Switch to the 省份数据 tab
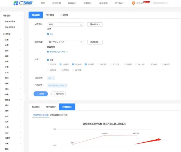This screenshot has height=152, width=181. (x=50, y=15)
